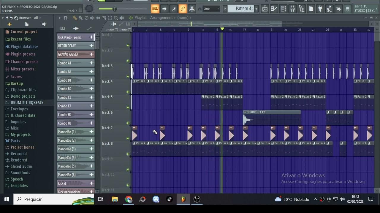Open the plugin picker plug icon
380x213 pixels.
320,9
